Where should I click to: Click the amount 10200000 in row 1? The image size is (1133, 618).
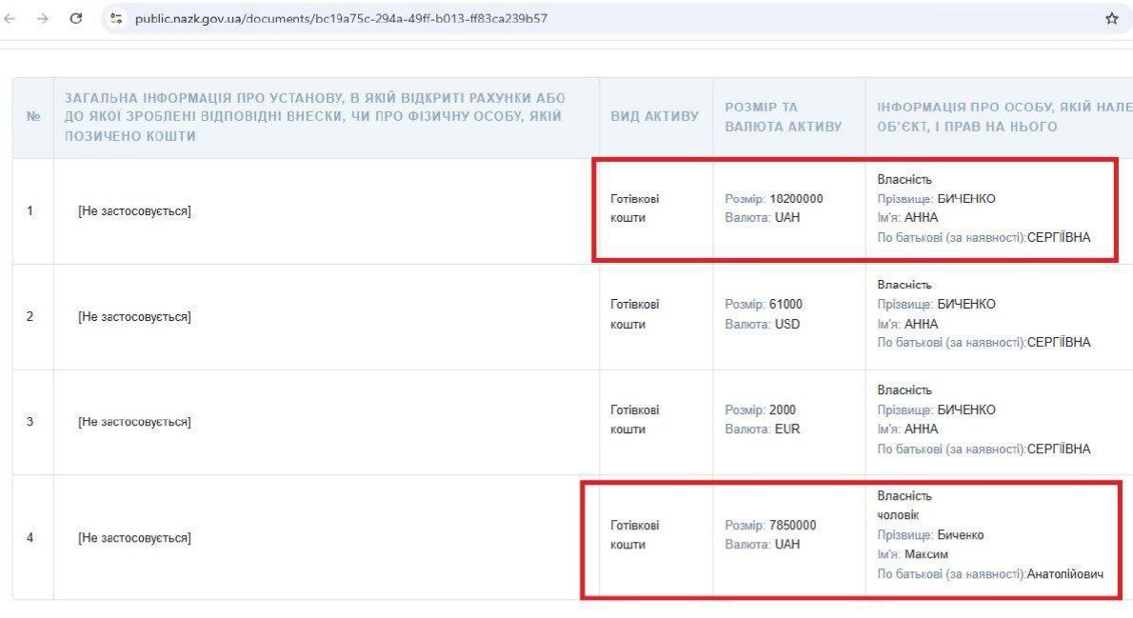pos(796,199)
